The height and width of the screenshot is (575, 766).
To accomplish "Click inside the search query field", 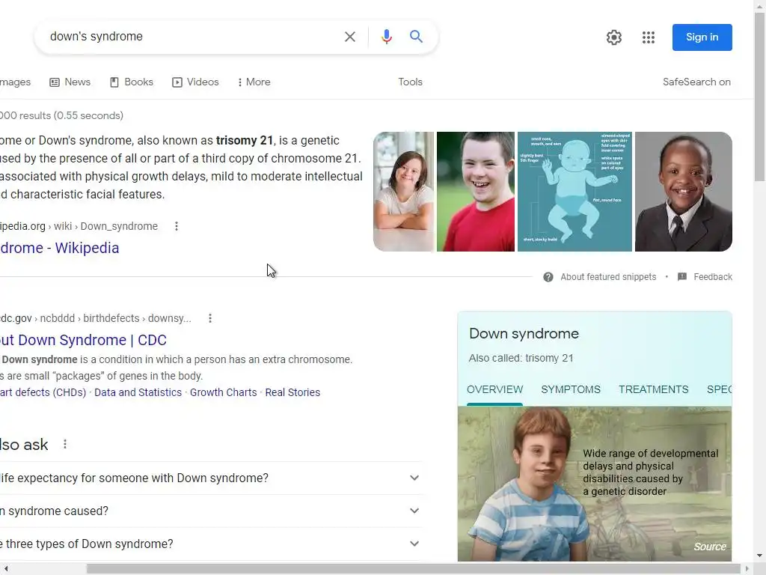I will pyautogui.click(x=191, y=37).
